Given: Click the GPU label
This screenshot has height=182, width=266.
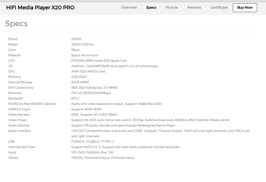Looking at the screenshot, I should click(11, 71).
